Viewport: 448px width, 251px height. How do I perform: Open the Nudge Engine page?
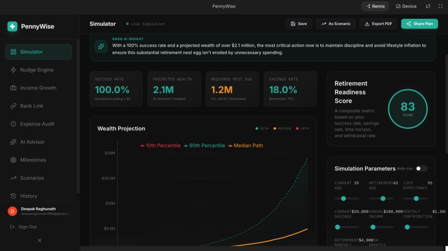click(x=38, y=69)
